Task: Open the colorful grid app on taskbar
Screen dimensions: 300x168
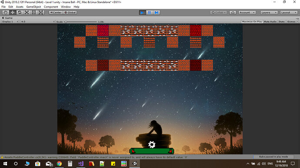Action: [124, 164]
